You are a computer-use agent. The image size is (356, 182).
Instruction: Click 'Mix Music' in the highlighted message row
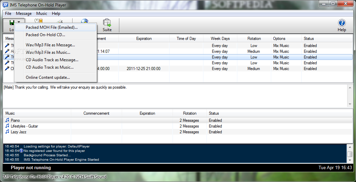click(281, 57)
